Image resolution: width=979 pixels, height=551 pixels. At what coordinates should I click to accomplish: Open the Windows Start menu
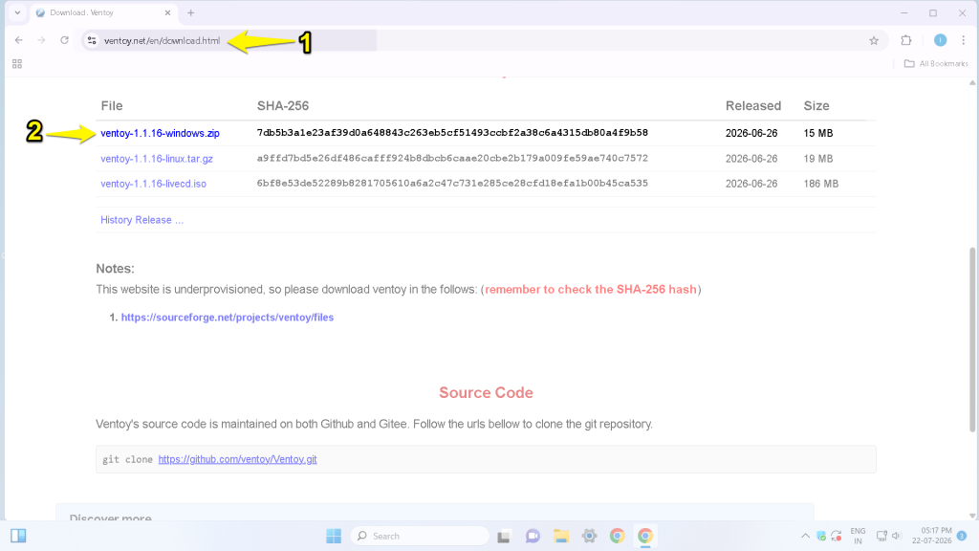pyautogui.click(x=334, y=536)
